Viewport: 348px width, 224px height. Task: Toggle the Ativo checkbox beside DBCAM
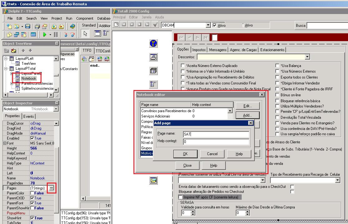coord(215,25)
